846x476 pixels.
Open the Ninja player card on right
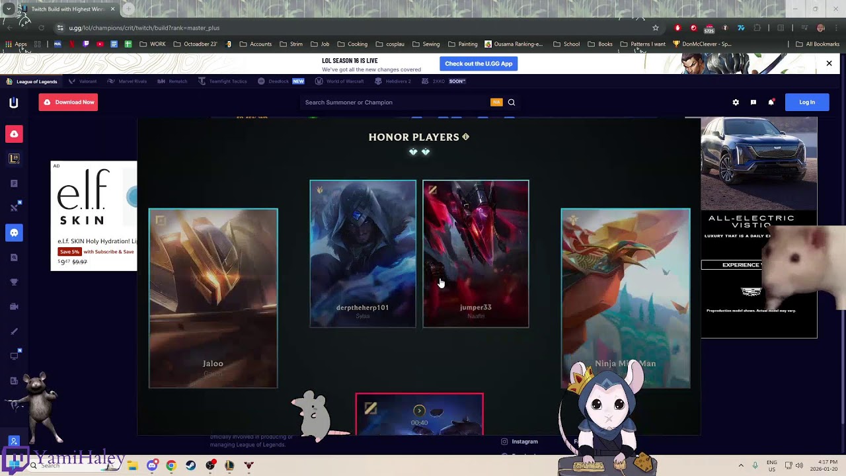tap(625, 298)
